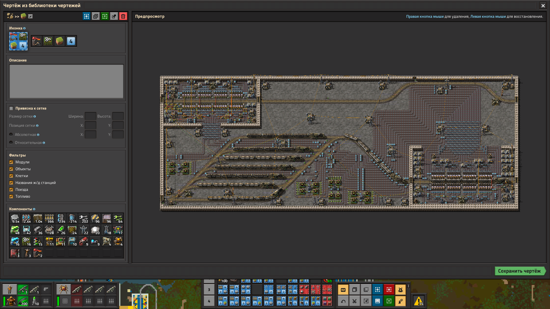Click the red train stop component with 3
This screenshot has height=309, width=550.
(15, 253)
